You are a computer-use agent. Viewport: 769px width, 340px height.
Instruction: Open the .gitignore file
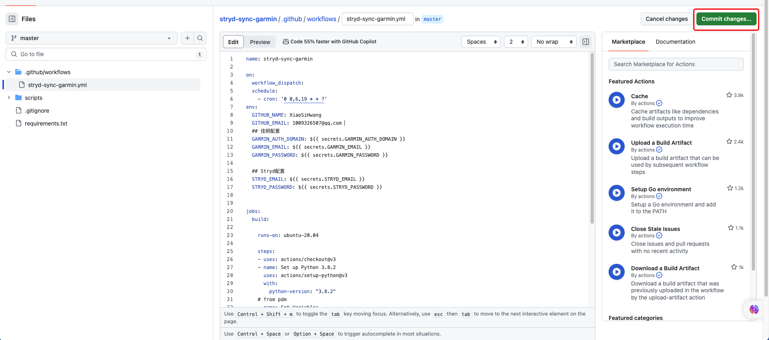pos(37,111)
